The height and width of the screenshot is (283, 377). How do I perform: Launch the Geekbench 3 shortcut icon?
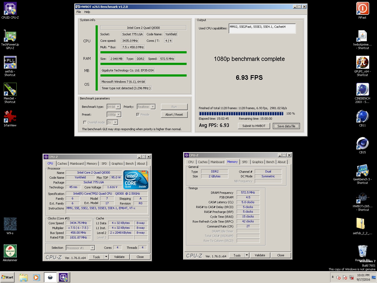(362, 174)
